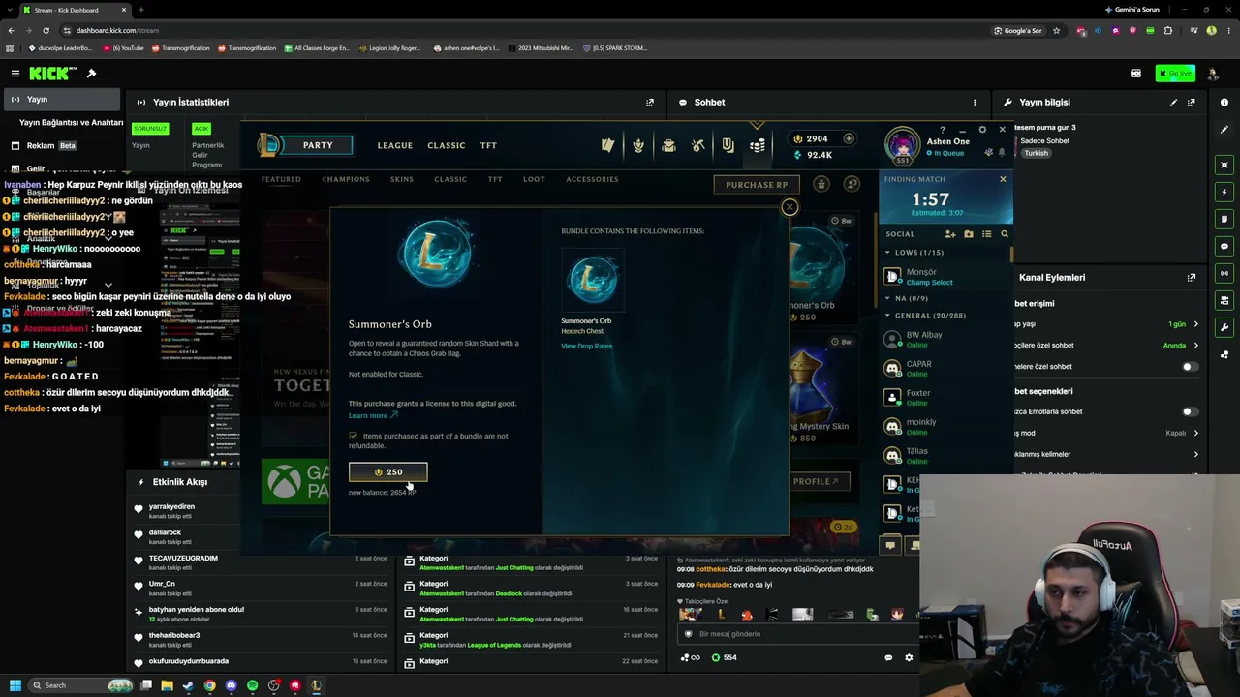This screenshot has height=697, width=1240.
Task: Open the gift icon beside Purchase RP
Action: [821, 184]
